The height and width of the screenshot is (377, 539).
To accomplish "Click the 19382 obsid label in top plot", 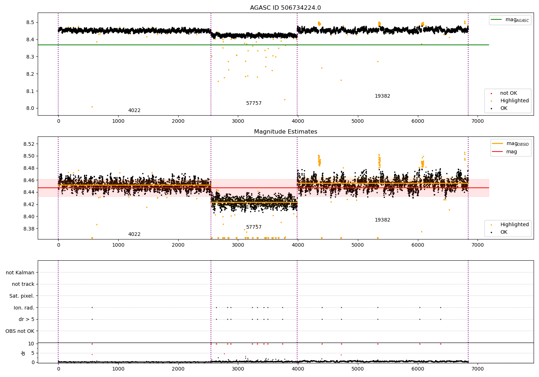I will click(382, 96).
